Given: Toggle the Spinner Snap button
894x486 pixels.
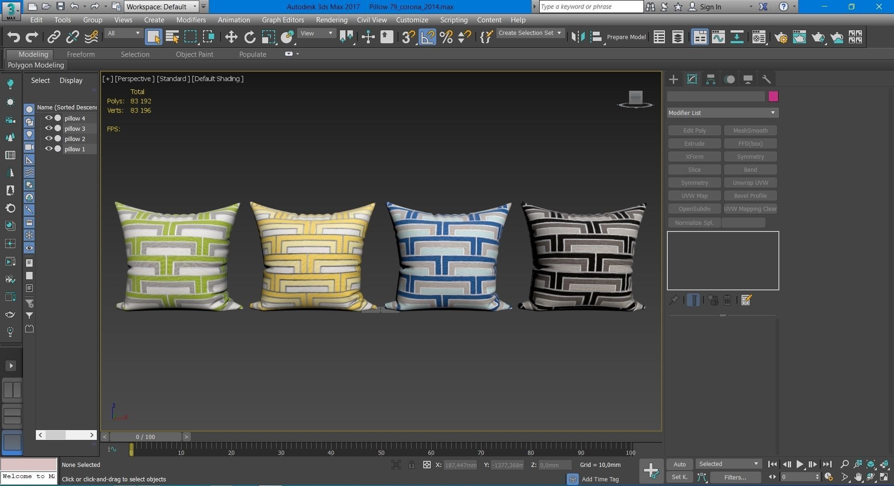Looking at the screenshot, I should 464,37.
